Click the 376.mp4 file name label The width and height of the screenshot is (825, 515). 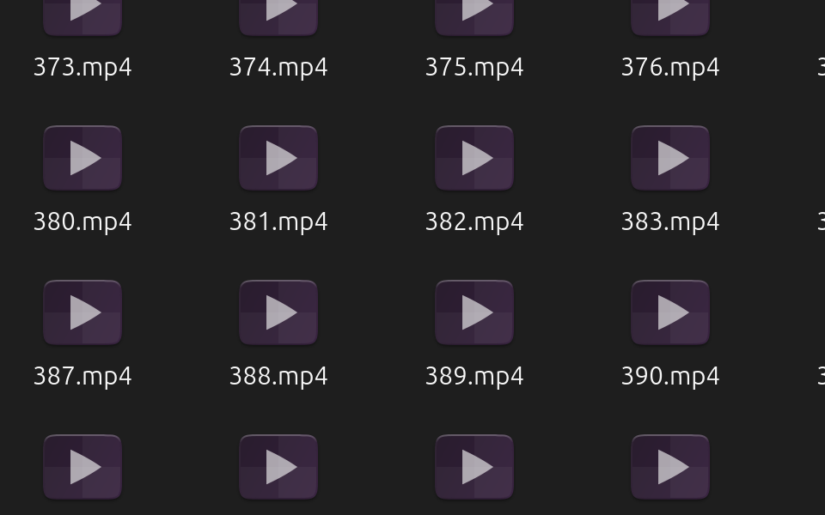(x=670, y=68)
